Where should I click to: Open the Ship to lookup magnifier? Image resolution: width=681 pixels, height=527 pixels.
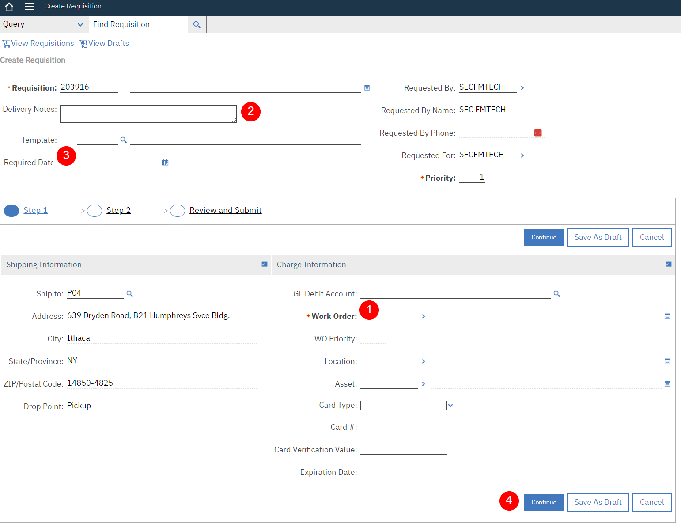pos(130,294)
